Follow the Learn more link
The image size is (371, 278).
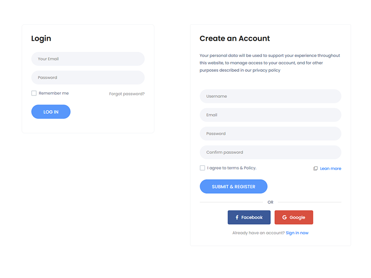[330, 169]
